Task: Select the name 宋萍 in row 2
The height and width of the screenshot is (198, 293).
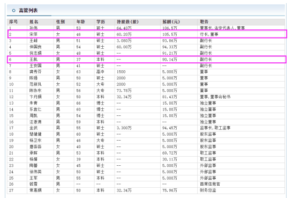Action: pos(33,34)
